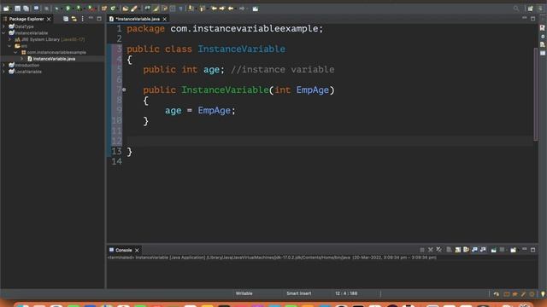The width and height of the screenshot is (547, 307).
Task: Click Collapse All in Package Explorer
Action: click(66, 19)
